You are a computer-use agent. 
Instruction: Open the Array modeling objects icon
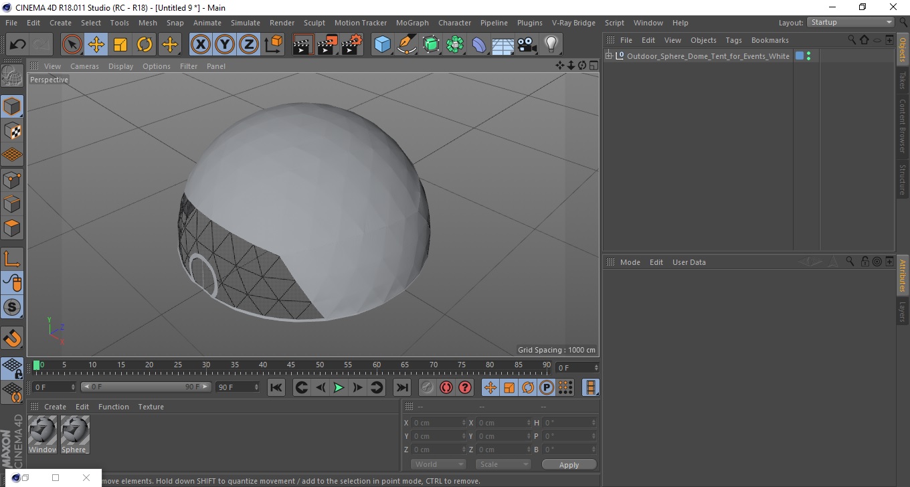455,45
